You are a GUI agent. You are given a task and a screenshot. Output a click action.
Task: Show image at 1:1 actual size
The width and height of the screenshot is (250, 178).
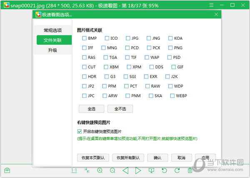coord(74,170)
